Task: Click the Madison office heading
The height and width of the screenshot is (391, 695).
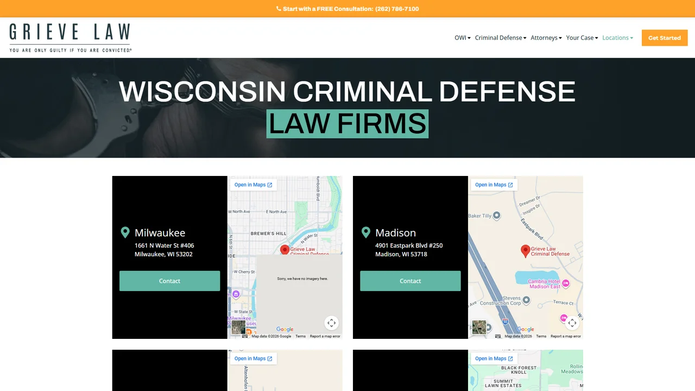Action: pos(396,232)
